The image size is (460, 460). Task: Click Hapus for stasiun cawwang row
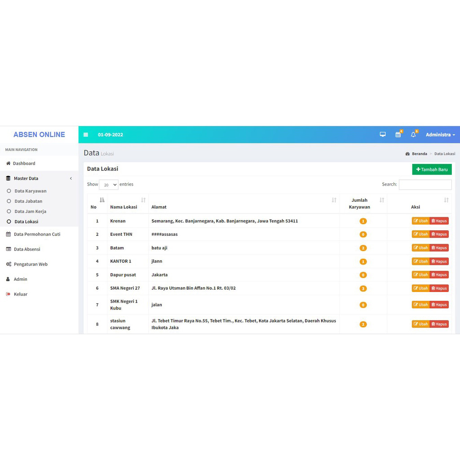pyautogui.click(x=439, y=324)
